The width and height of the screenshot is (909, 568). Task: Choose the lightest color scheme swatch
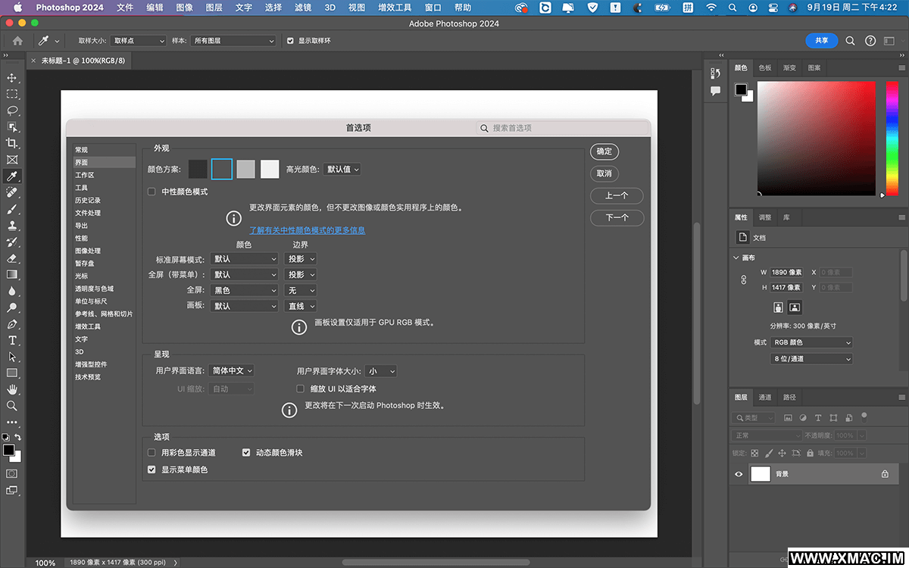(270, 169)
